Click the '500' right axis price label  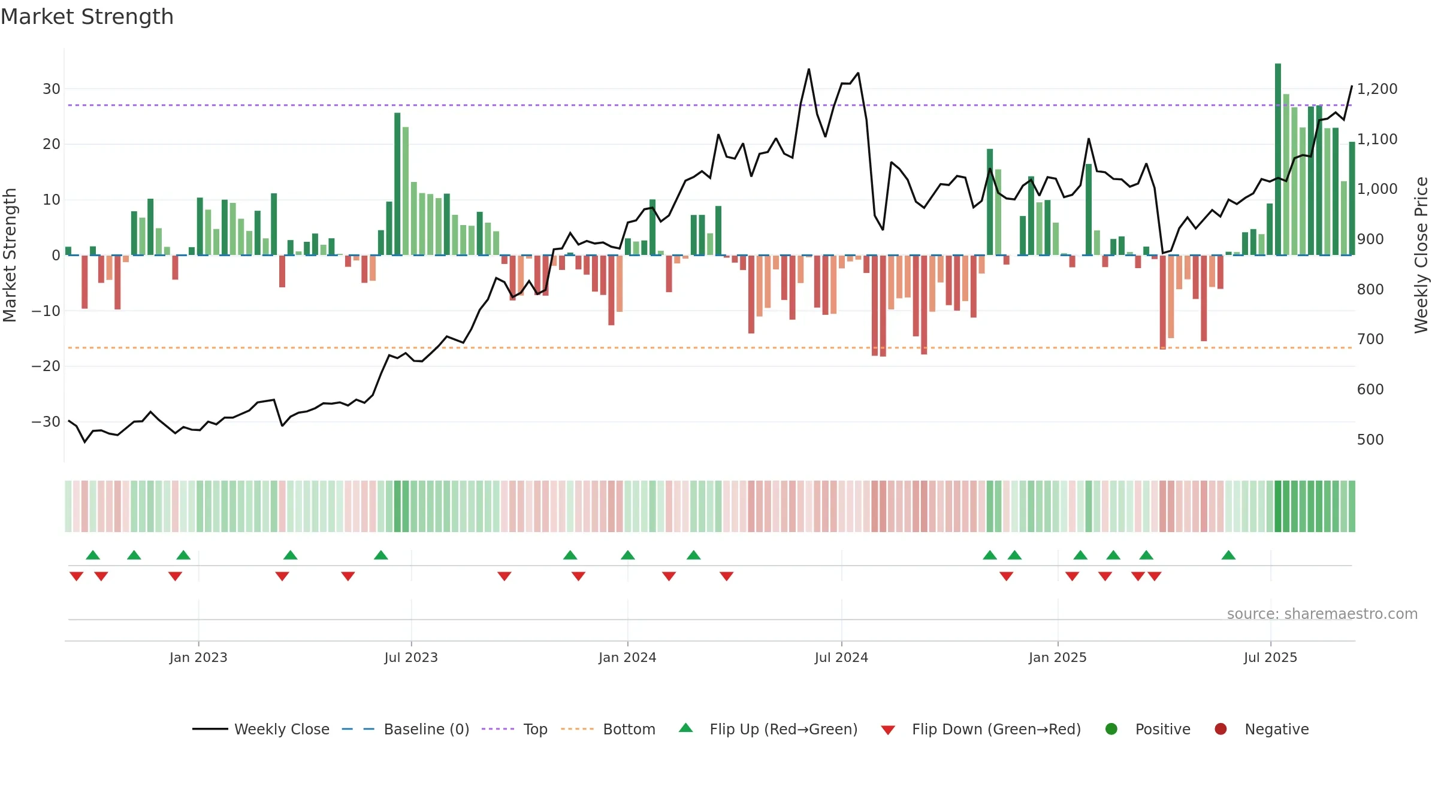pos(1371,440)
